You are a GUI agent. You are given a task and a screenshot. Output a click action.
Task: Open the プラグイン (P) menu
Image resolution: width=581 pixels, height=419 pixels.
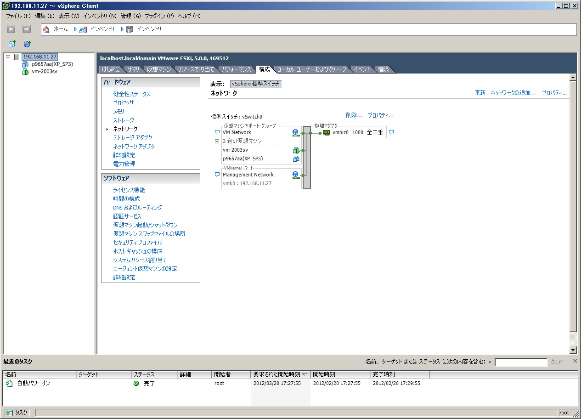(x=159, y=16)
